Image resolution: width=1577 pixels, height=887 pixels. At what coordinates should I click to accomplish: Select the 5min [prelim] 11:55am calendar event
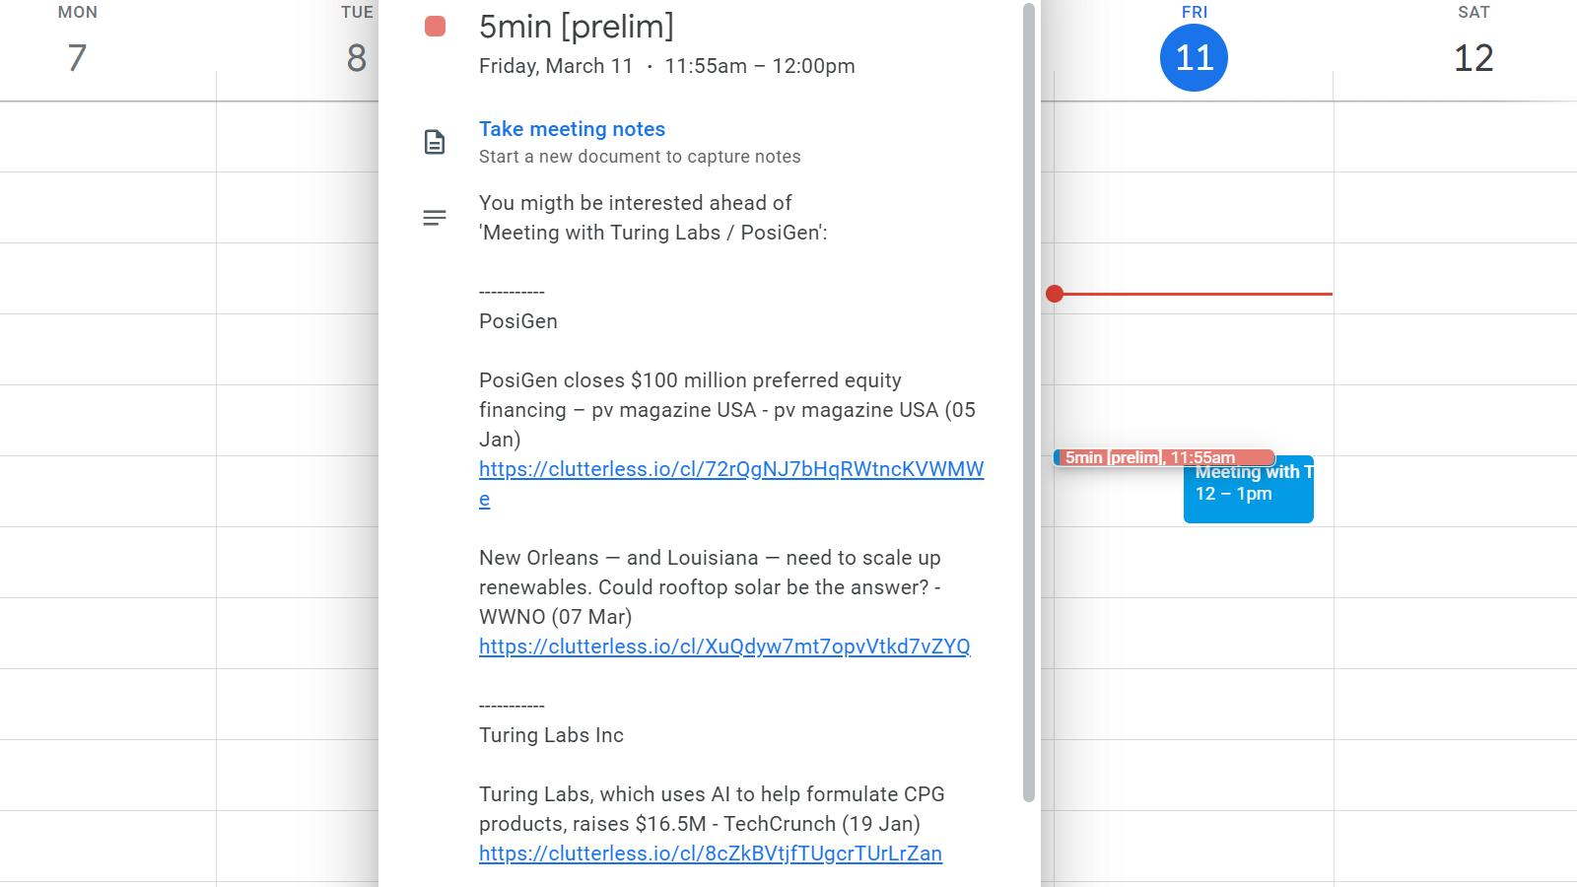click(1164, 457)
